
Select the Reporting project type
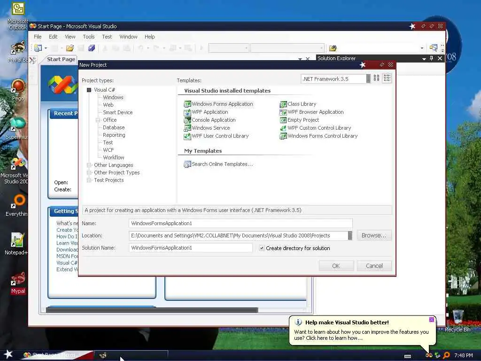[114, 135]
